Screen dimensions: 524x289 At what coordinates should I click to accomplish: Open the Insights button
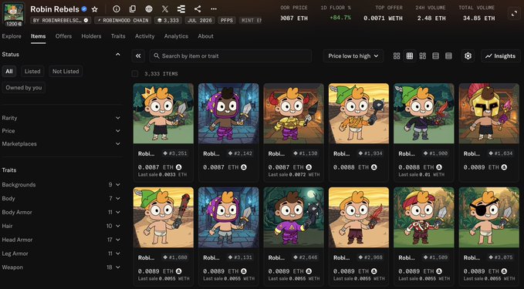[501, 56]
